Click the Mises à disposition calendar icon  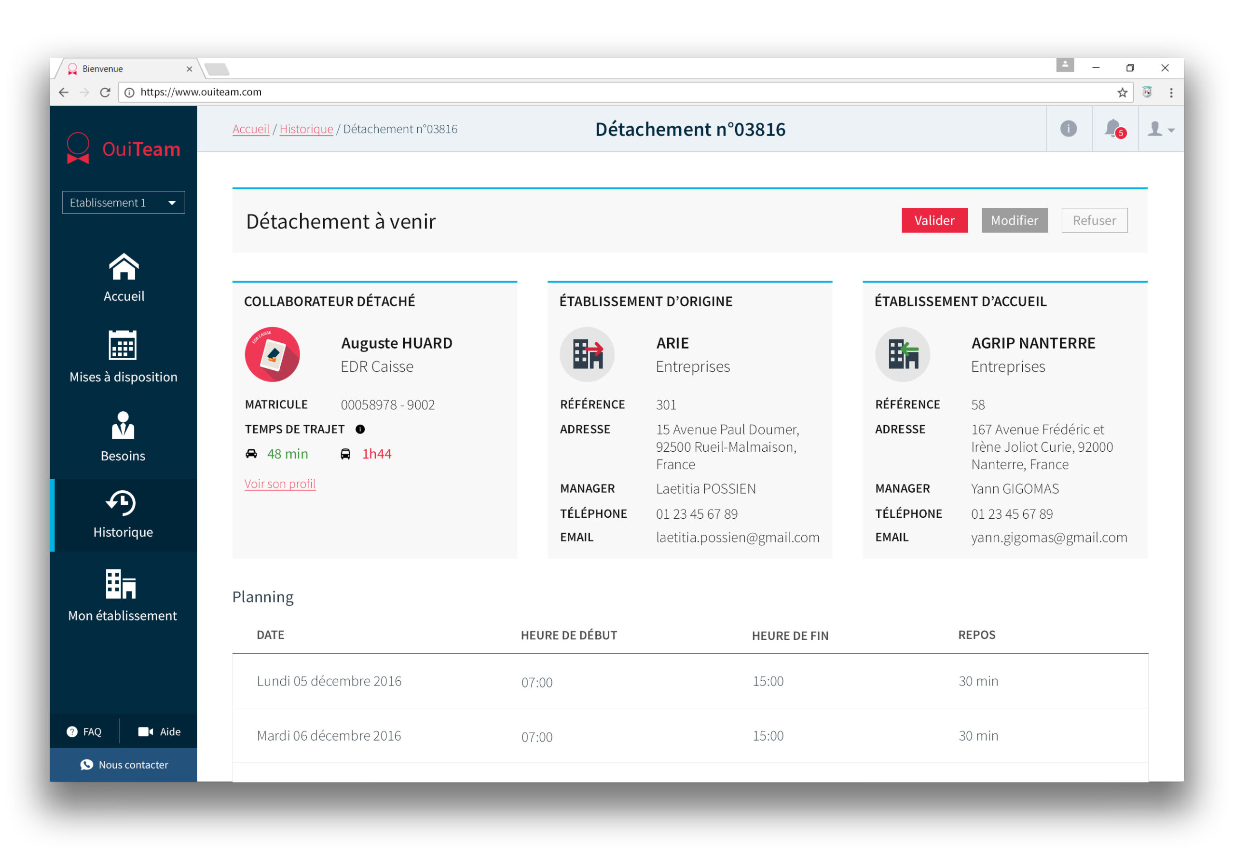coord(123,345)
